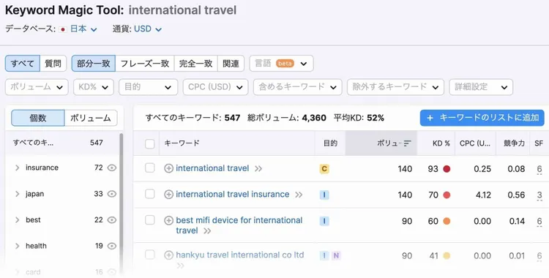Click the plus icon beside international travel

coord(169,168)
